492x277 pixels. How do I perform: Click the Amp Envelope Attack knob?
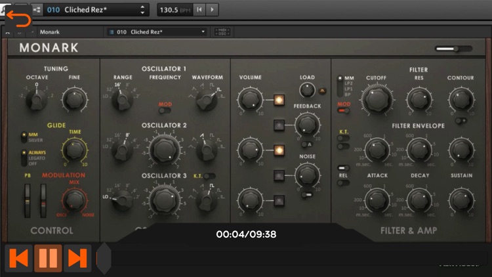click(377, 200)
